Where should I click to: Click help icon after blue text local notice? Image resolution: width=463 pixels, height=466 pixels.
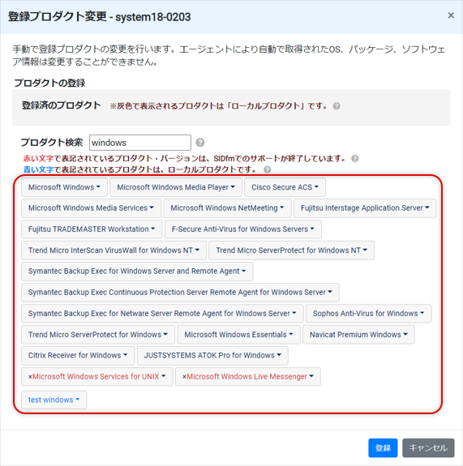pos(268,169)
